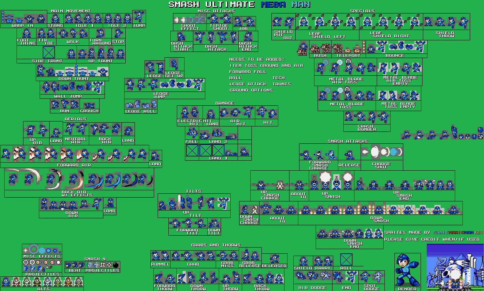Select the HIT LAND sprite
Viewport: 484px width, 291px height.
click(210, 114)
